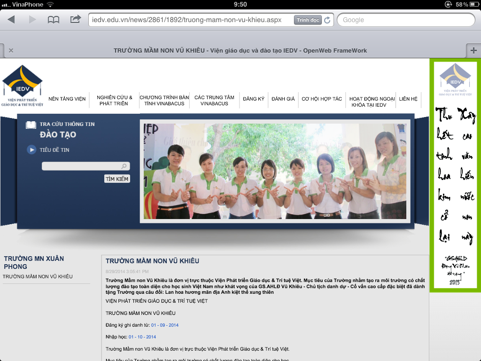Open the LIÊN HỆ menu item

coord(408,99)
